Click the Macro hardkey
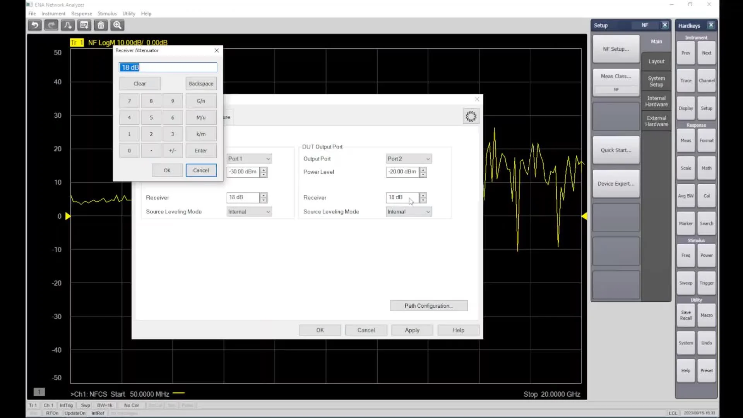 707,315
